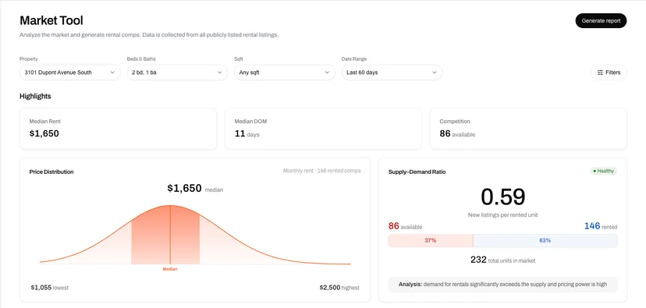Select the Median DOM 11 days card
The image size is (646, 308).
[323, 129]
